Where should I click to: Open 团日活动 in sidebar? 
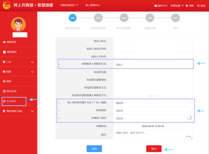pyautogui.click(x=11, y=91)
